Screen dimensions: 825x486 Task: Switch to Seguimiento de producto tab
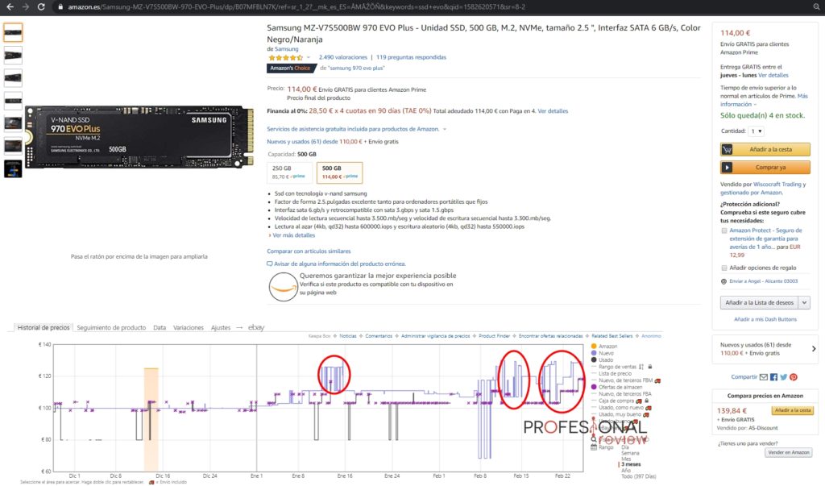(x=111, y=327)
